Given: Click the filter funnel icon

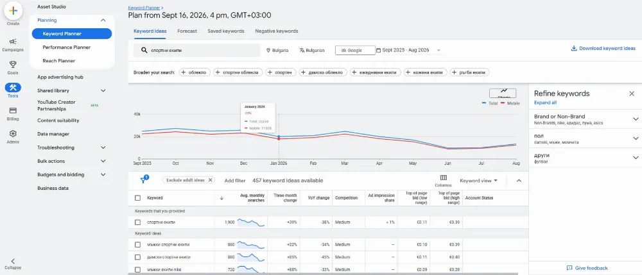Looking at the screenshot, I should (x=143, y=180).
